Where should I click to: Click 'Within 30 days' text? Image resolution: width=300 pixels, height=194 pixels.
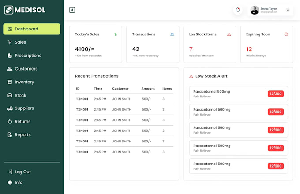[x=256, y=56]
